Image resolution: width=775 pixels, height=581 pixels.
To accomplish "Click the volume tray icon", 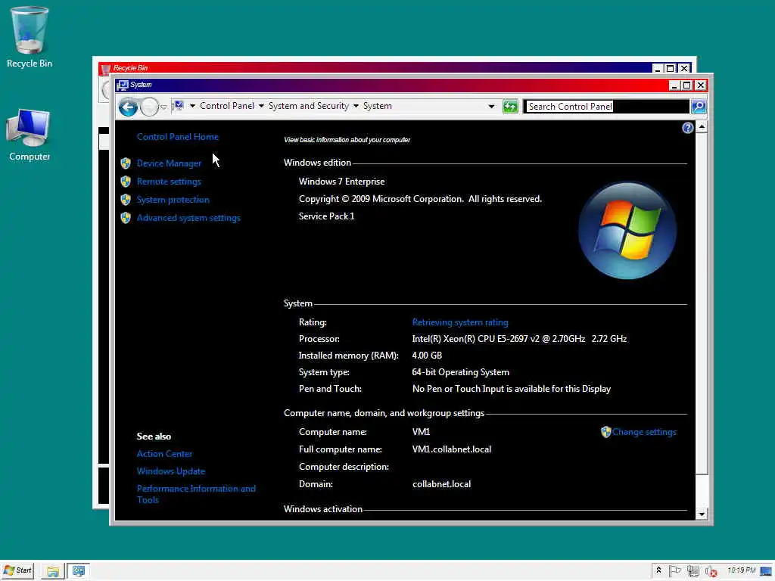I will [711, 572].
